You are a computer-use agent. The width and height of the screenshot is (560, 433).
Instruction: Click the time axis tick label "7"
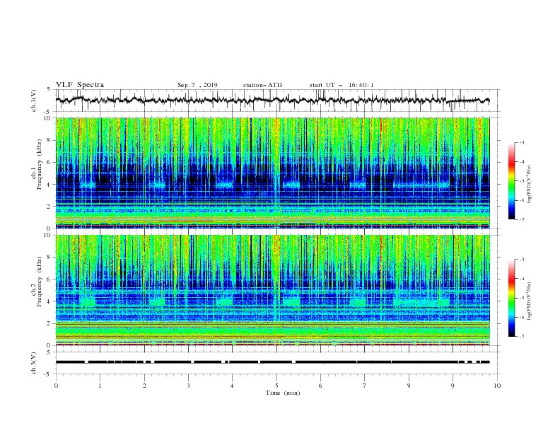tap(365, 386)
